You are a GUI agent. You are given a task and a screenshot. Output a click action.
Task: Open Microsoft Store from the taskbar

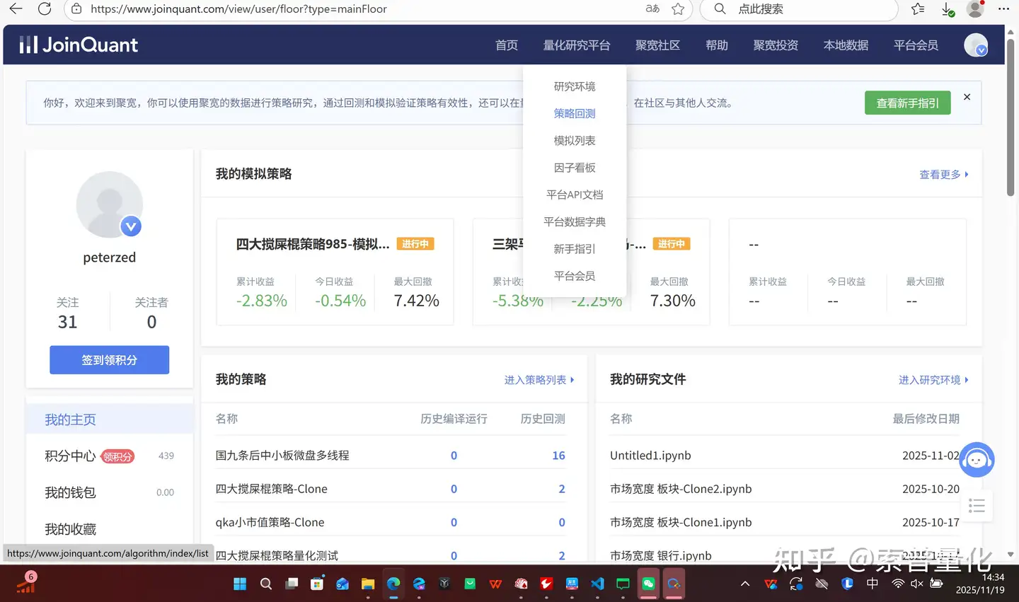tap(317, 584)
